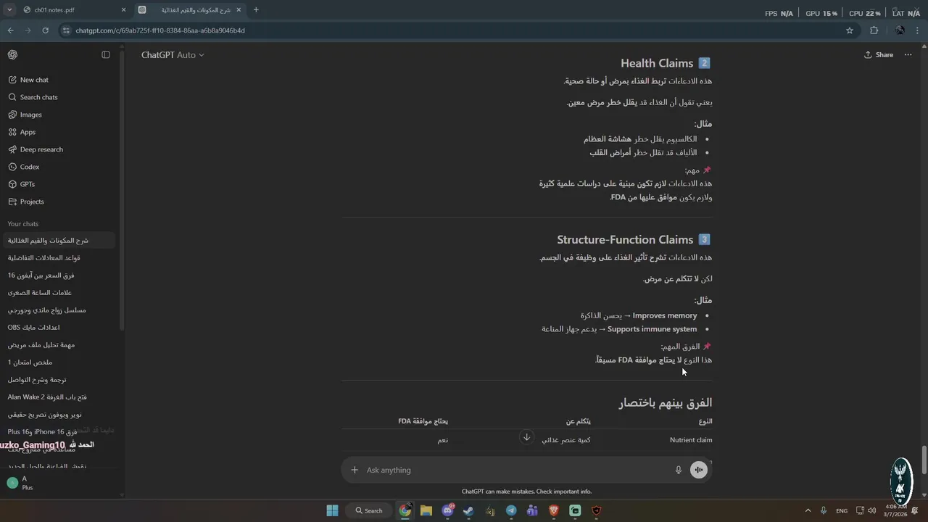Click the ChatGPT logo in the sidebar

12,55
